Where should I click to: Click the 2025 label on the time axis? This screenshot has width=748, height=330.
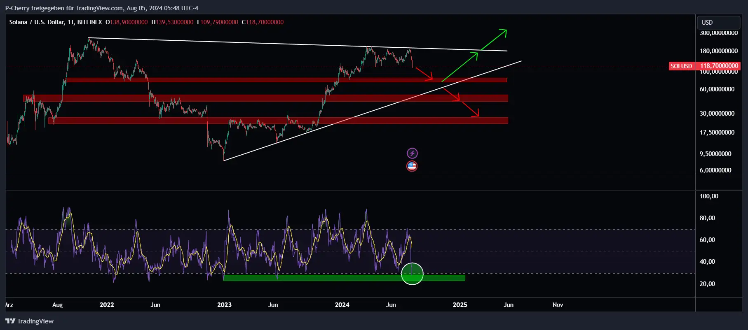pos(460,305)
